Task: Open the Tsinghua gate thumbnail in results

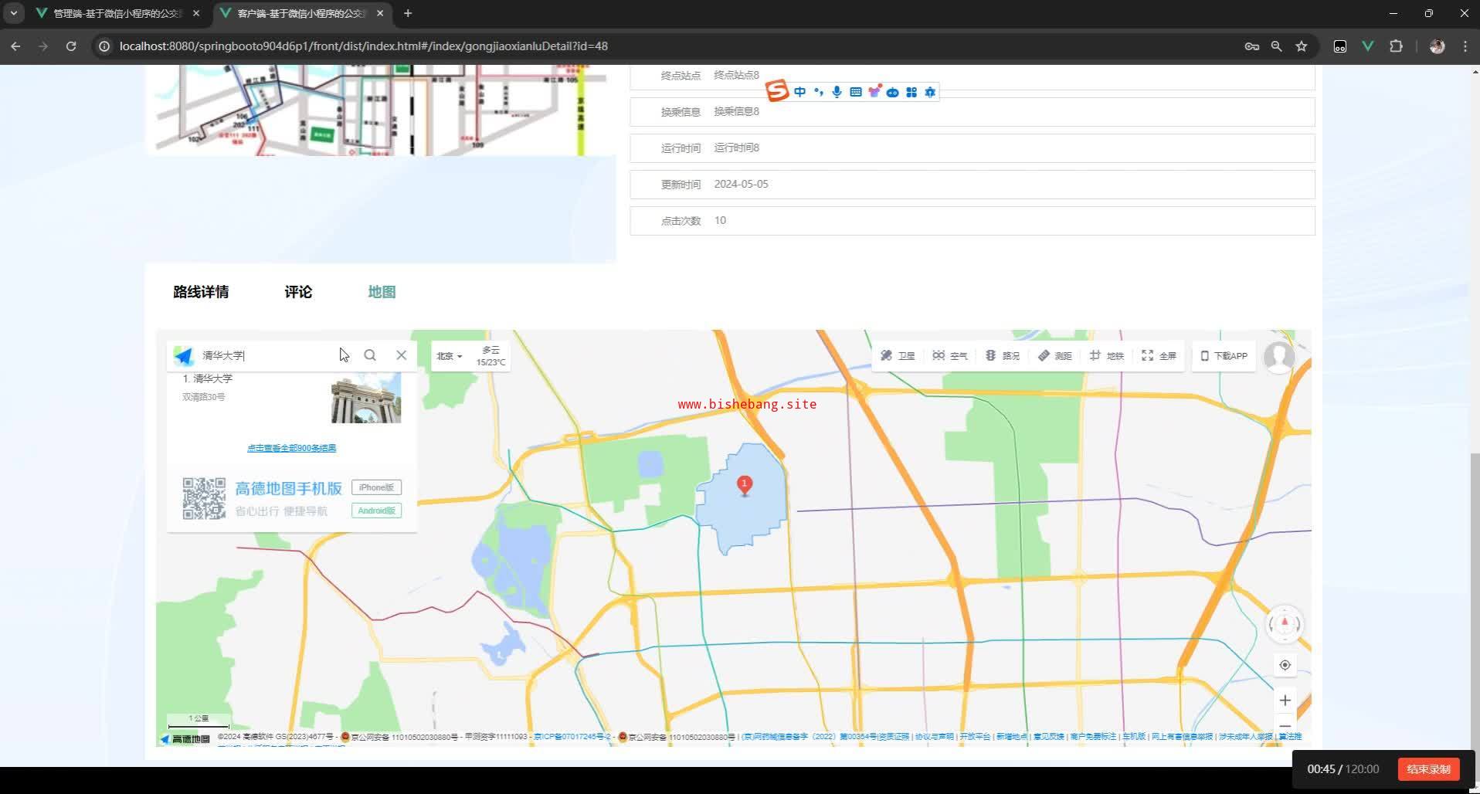Action: [366, 399]
